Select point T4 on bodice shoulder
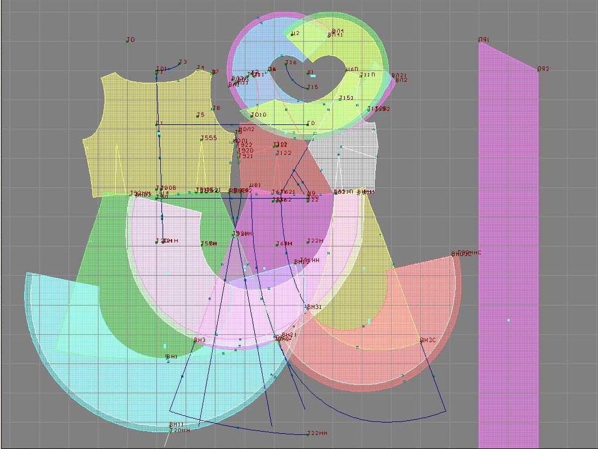 (197, 69)
